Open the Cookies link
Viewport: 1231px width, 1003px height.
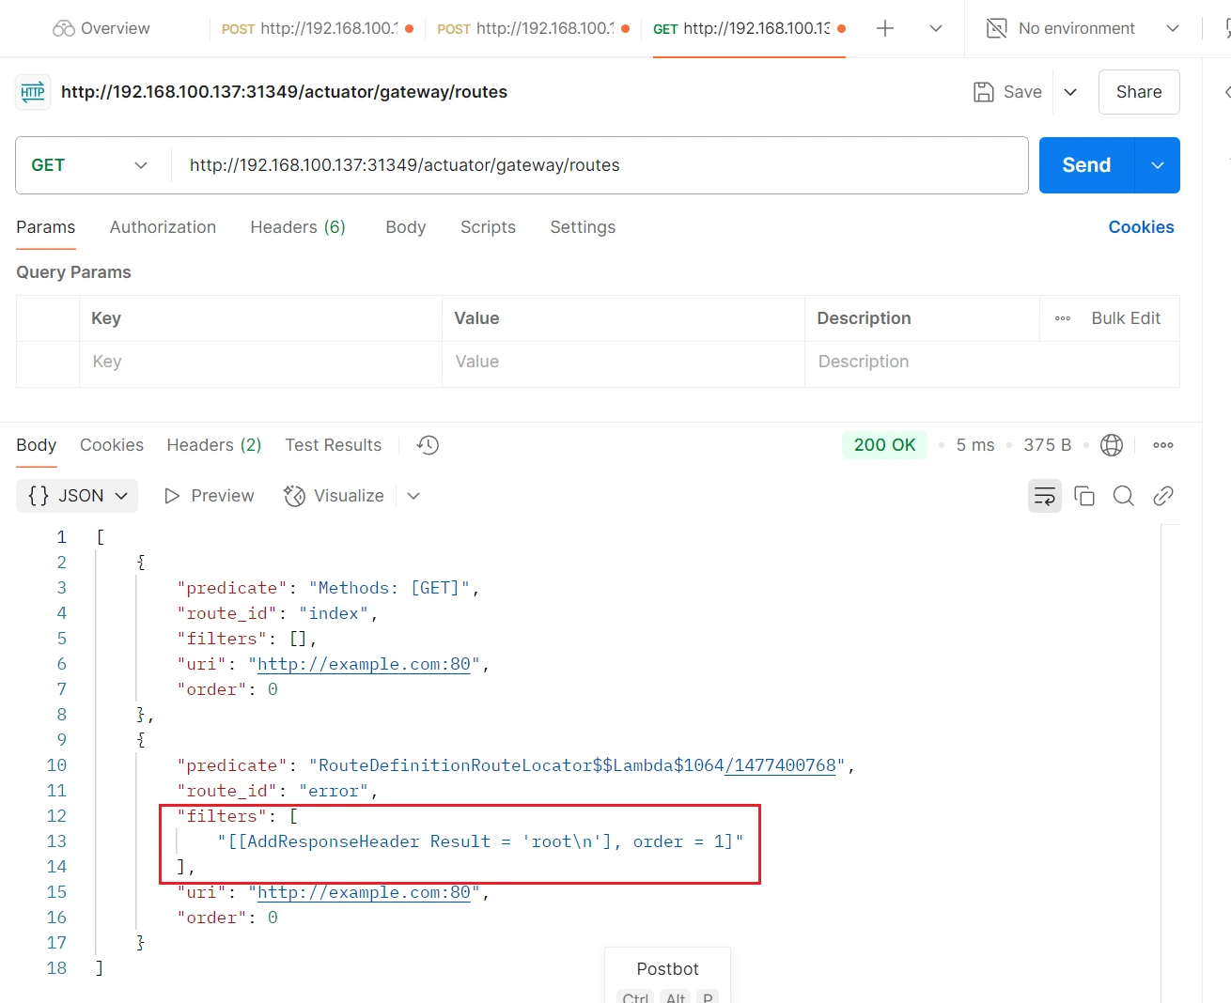tap(1140, 227)
